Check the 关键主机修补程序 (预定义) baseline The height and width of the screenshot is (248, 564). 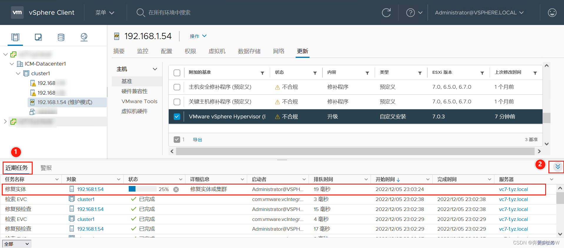click(x=177, y=102)
